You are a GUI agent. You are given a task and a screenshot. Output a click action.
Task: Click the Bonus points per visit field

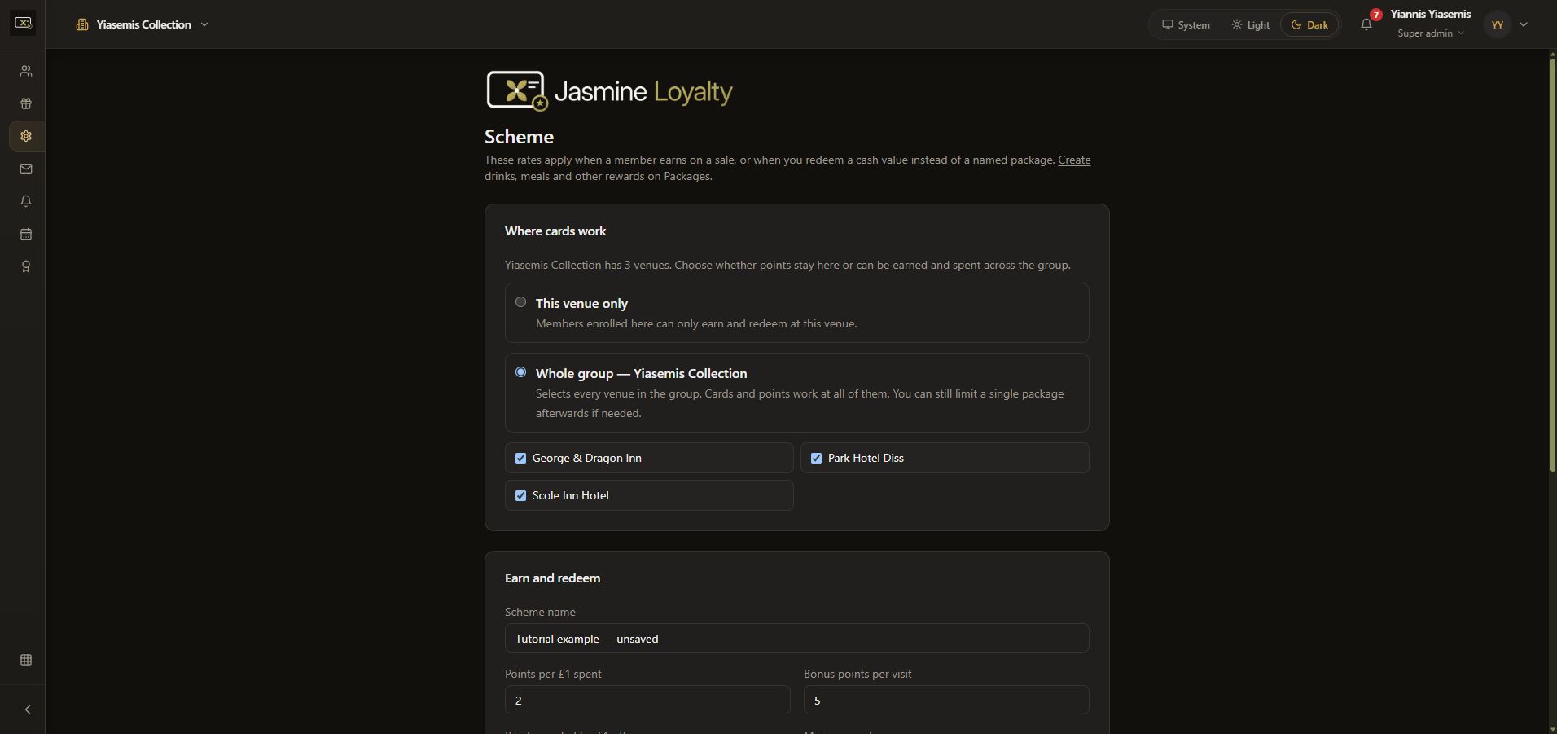(x=946, y=700)
